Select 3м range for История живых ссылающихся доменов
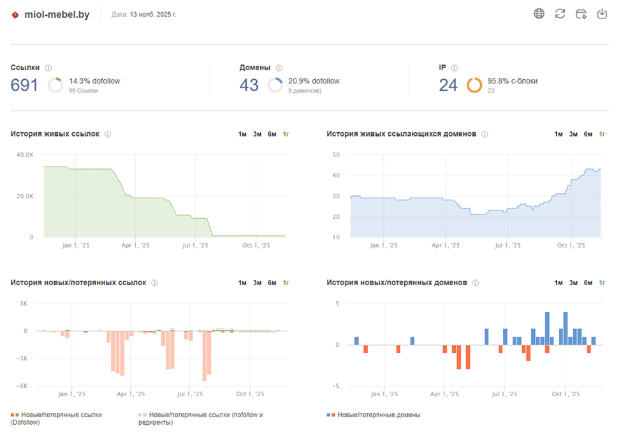Viewport: 621px width, 437px height. [573, 135]
